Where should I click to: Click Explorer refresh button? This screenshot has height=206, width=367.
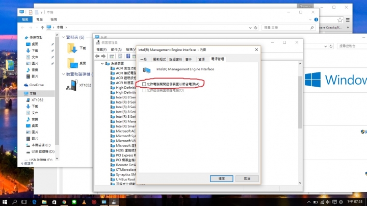point(255,28)
